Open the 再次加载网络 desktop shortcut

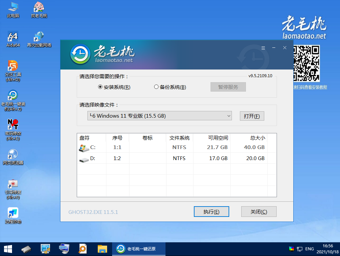39,39
